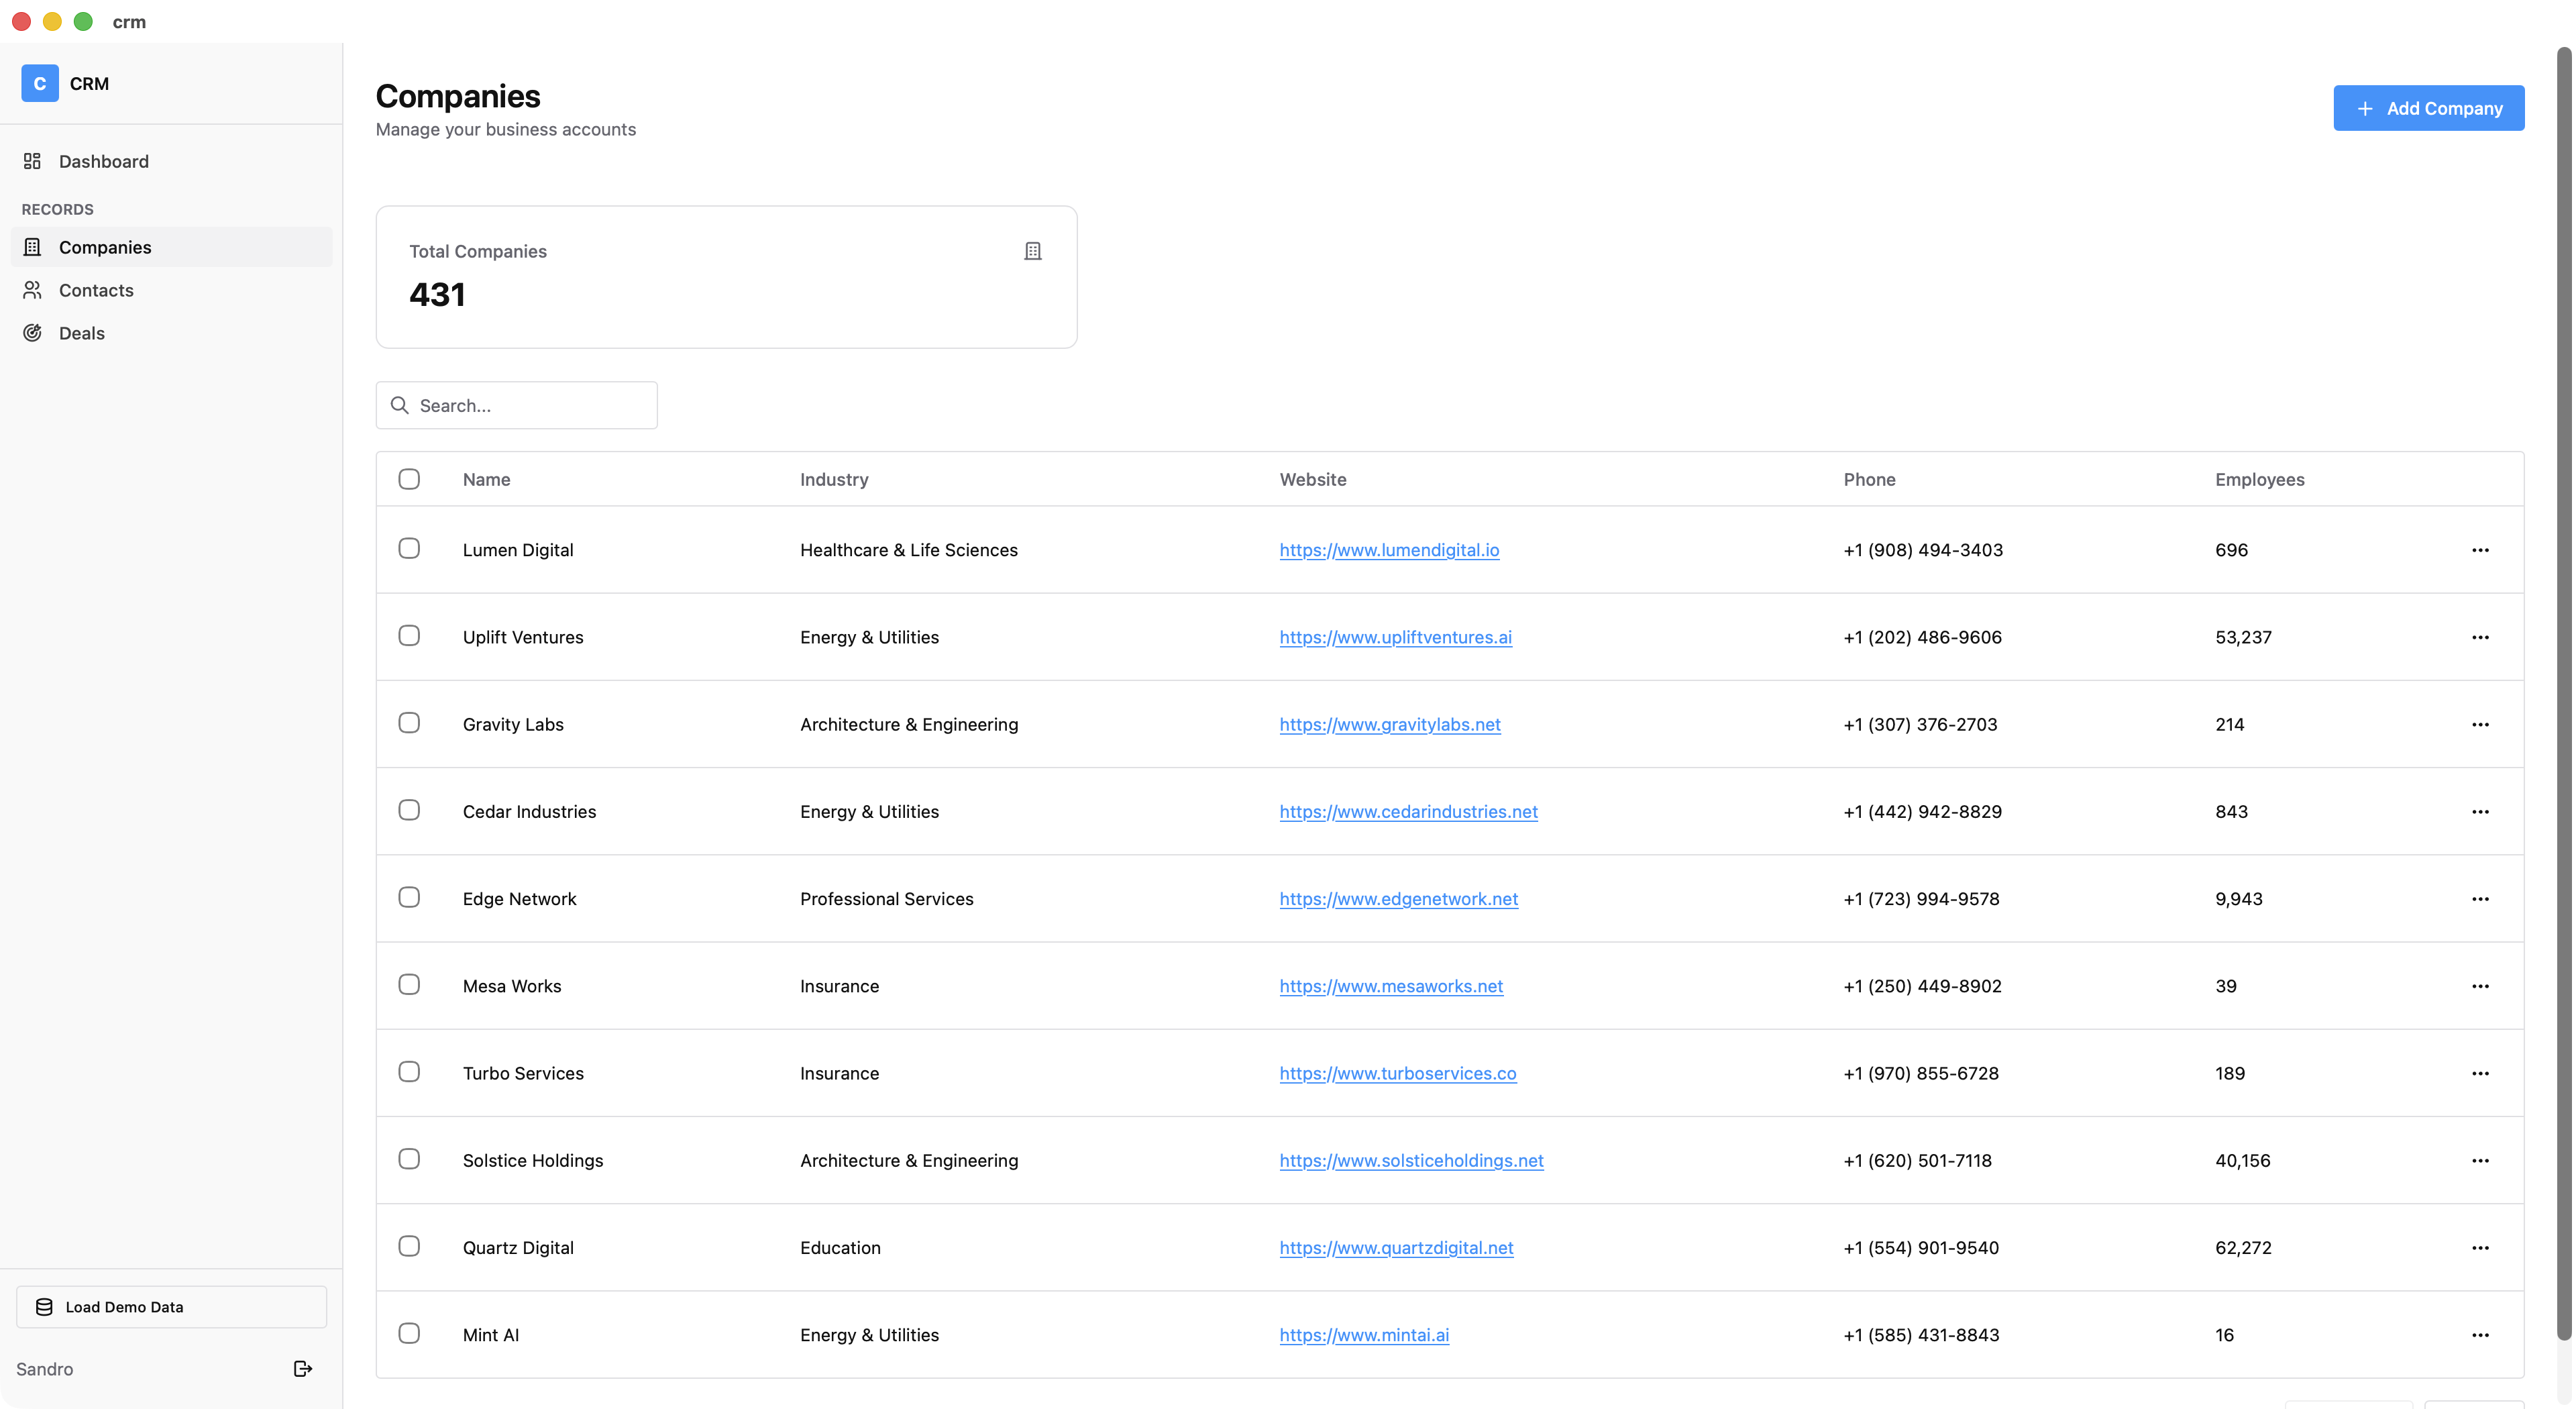
Task: Check the Lumen Digital row checkbox
Action: tap(409, 548)
